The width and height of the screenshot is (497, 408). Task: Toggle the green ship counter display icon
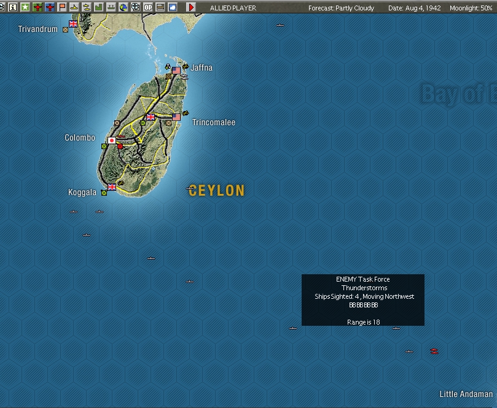tap(98, 7)
